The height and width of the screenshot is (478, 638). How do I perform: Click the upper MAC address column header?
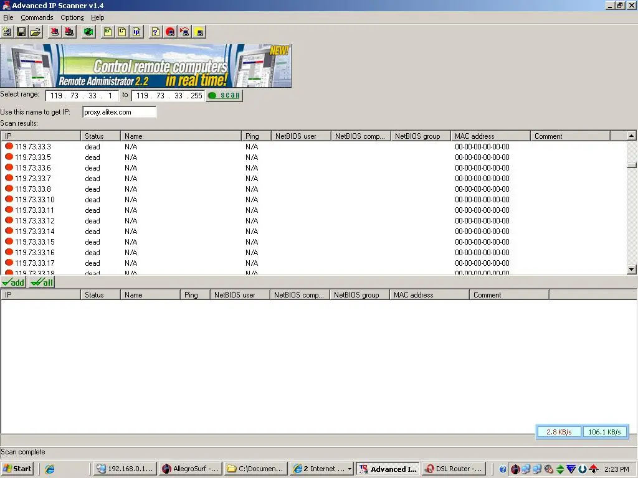490,136
